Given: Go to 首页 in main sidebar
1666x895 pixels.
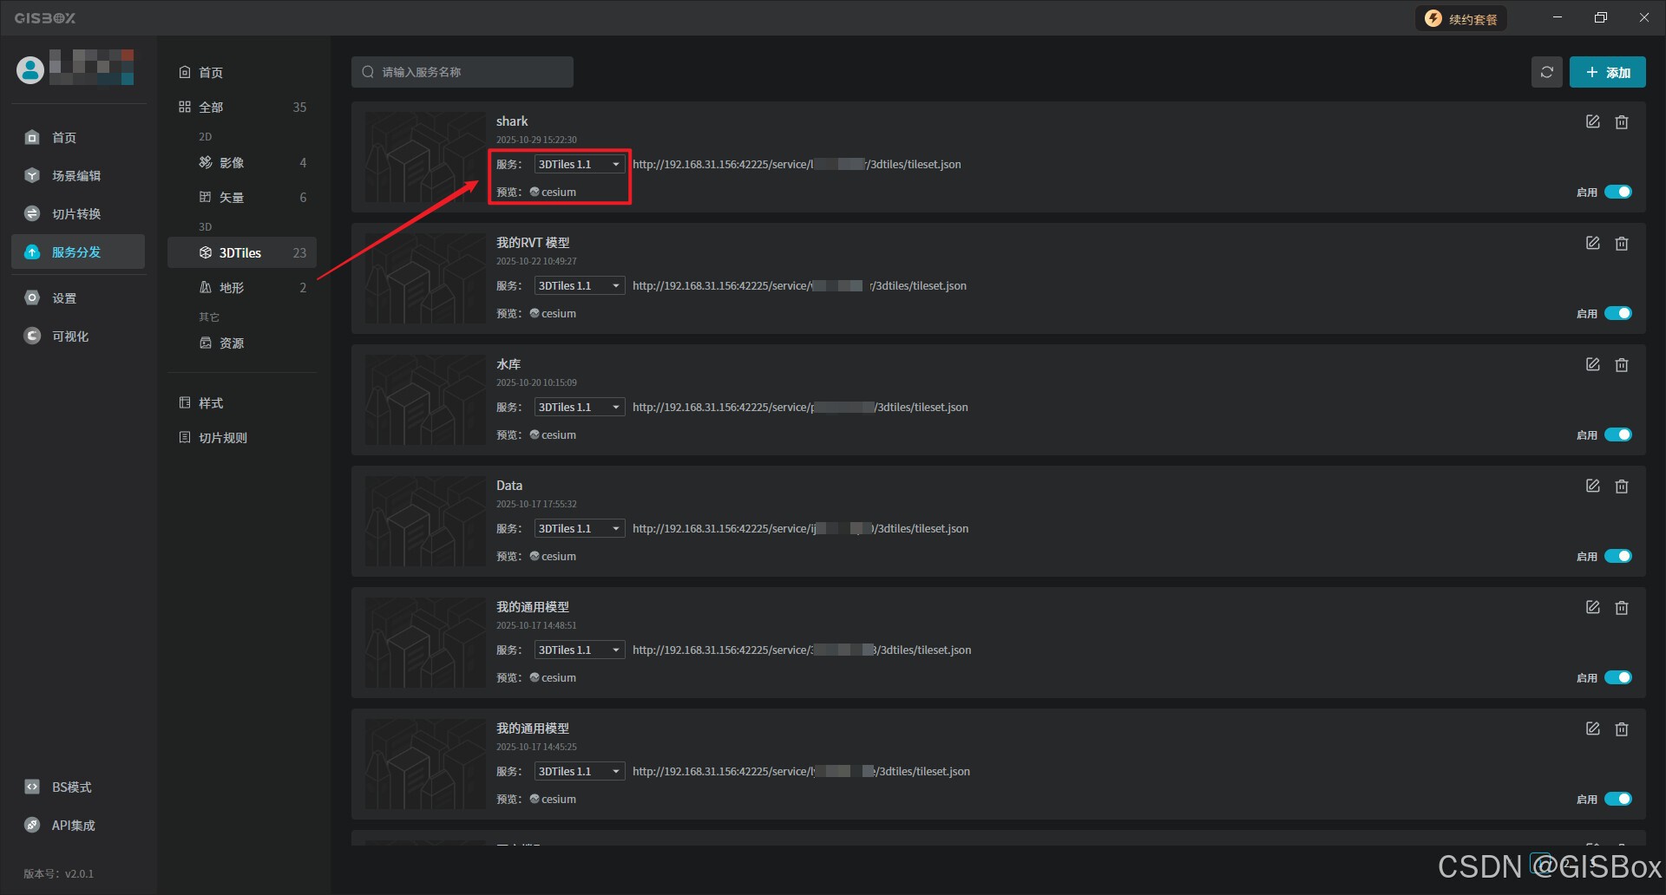Looking at the screenshot, I should (x=78, y=137).
